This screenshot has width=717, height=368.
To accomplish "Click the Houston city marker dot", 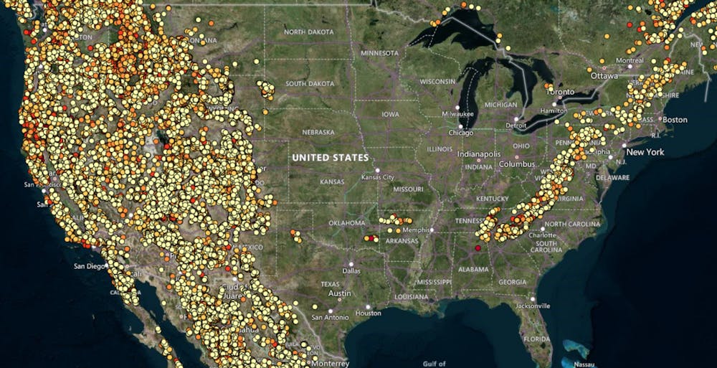I will 368,307.
